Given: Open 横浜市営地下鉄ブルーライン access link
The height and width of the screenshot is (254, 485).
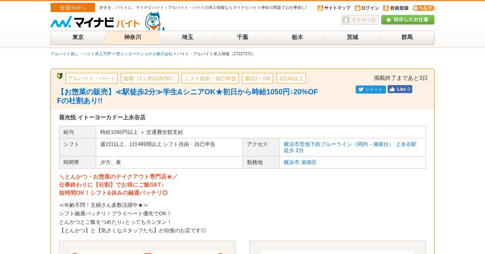Looking at the screenshot, I should (350, 147).
